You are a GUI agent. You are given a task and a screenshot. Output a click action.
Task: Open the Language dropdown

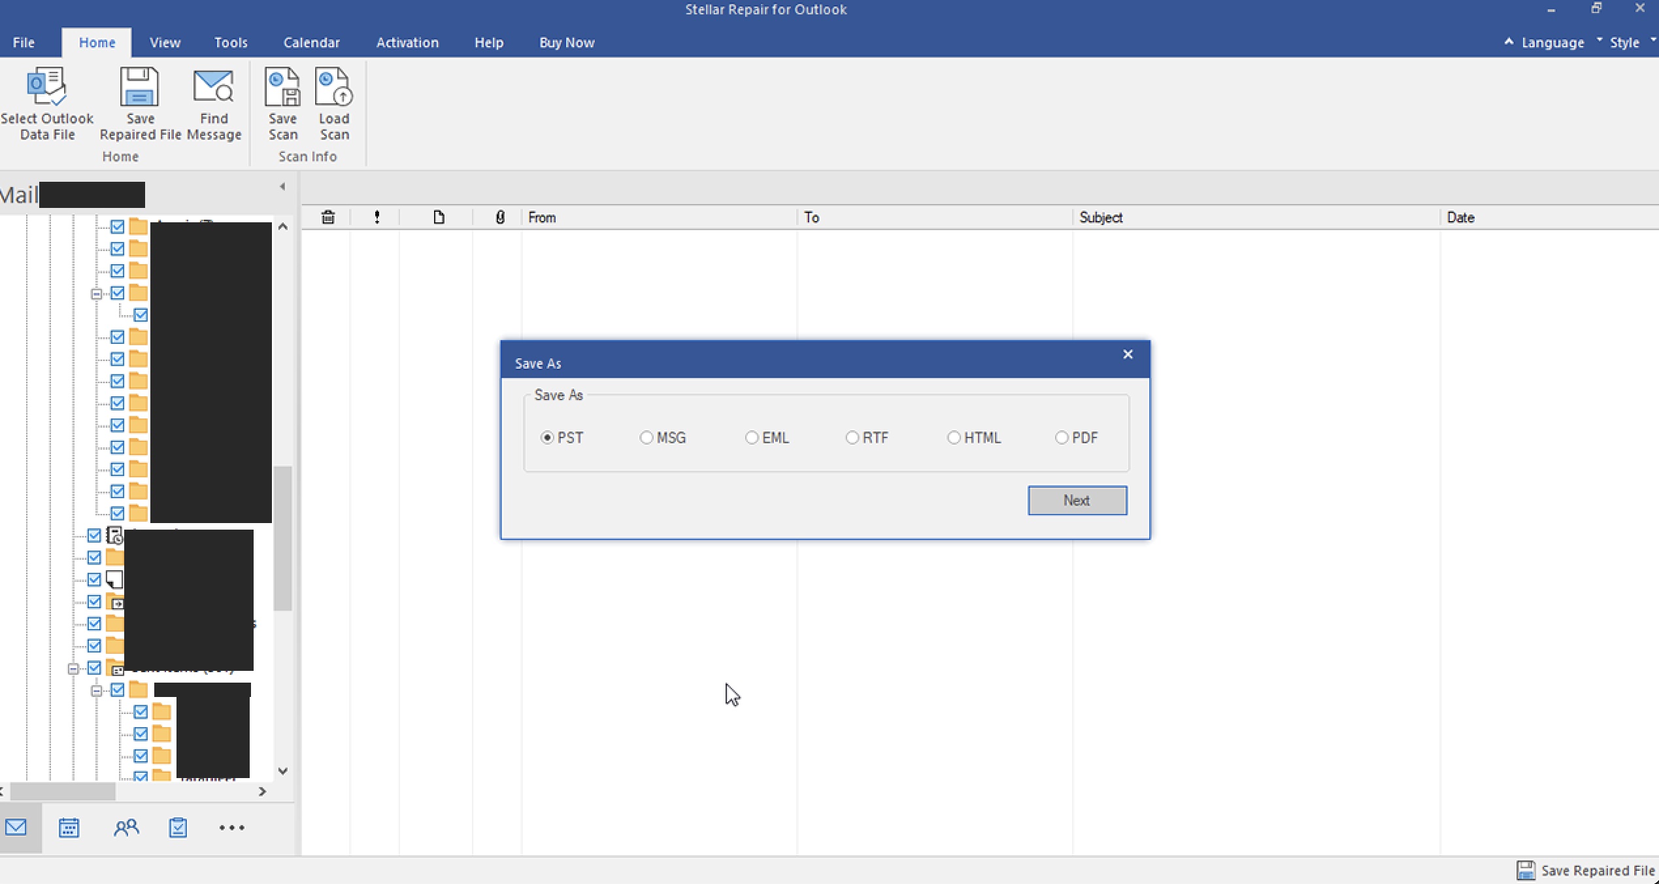(x=1552, y=42)
